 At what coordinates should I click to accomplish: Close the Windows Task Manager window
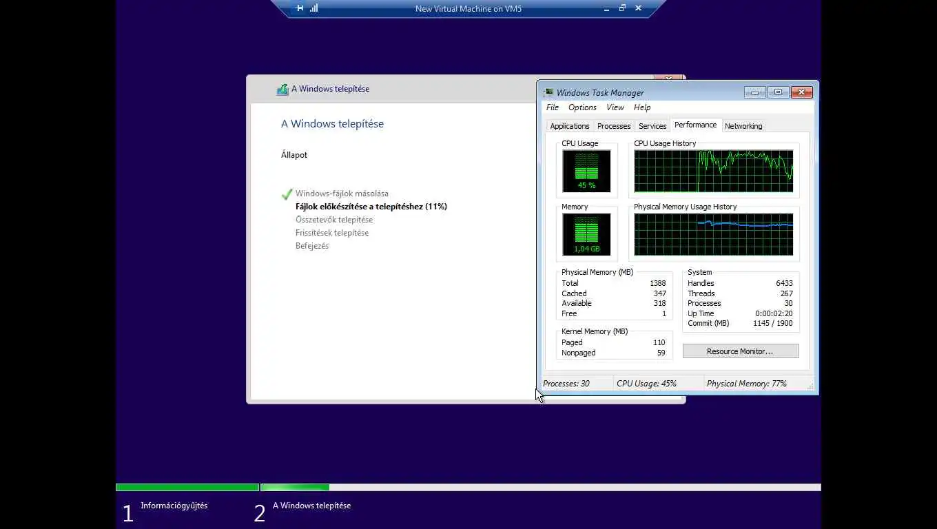click(801, 92)
